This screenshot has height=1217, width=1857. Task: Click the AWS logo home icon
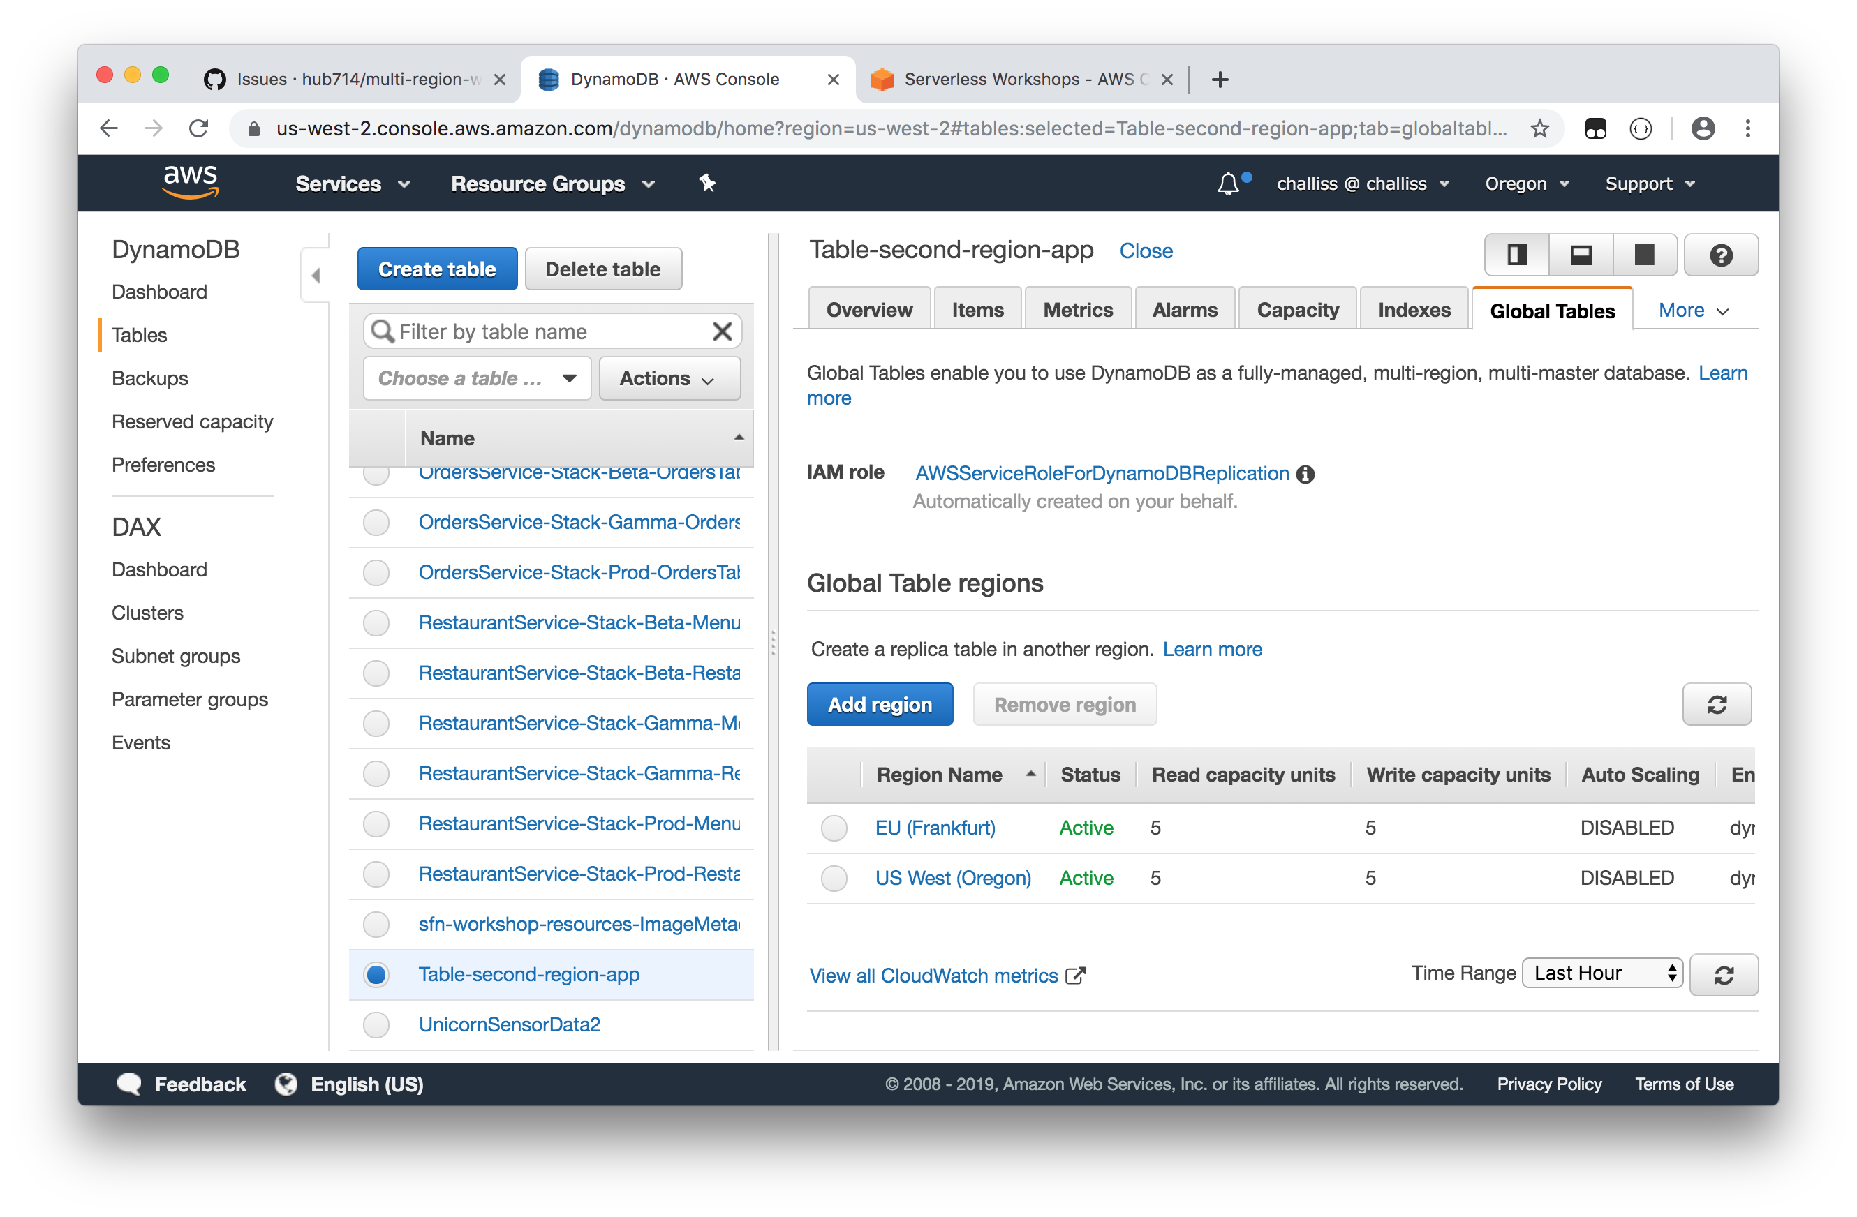click(191, 183)
